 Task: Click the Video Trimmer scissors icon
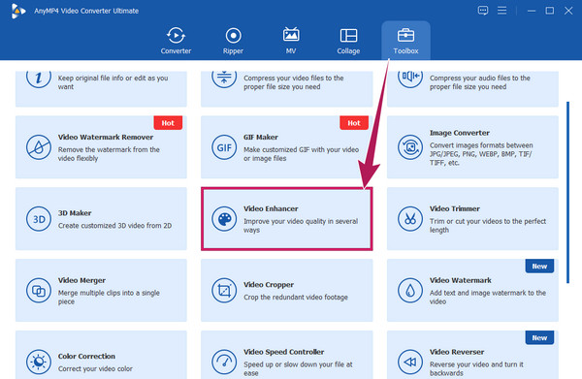[410, 219]
